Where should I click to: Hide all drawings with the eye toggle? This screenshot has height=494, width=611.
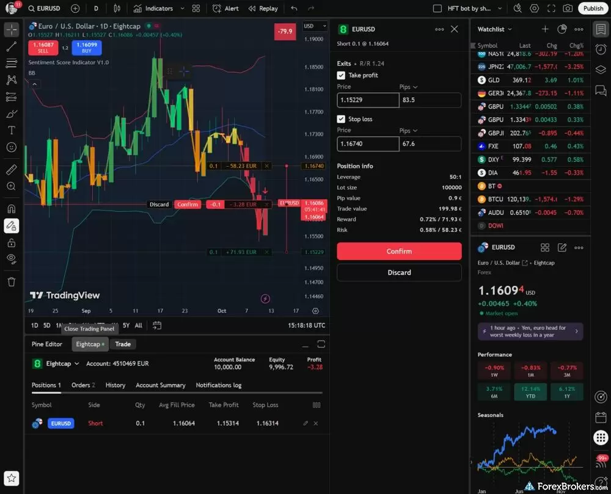pyautogui.click(x=10, y=258)
